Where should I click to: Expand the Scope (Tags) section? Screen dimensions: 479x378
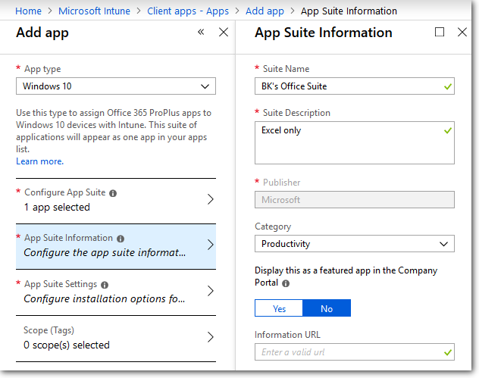pos(115,338)
